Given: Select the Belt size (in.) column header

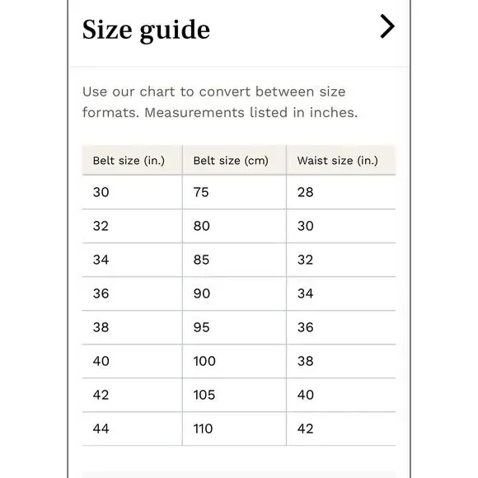Looking at the screenshot, I should click(132, 160).
